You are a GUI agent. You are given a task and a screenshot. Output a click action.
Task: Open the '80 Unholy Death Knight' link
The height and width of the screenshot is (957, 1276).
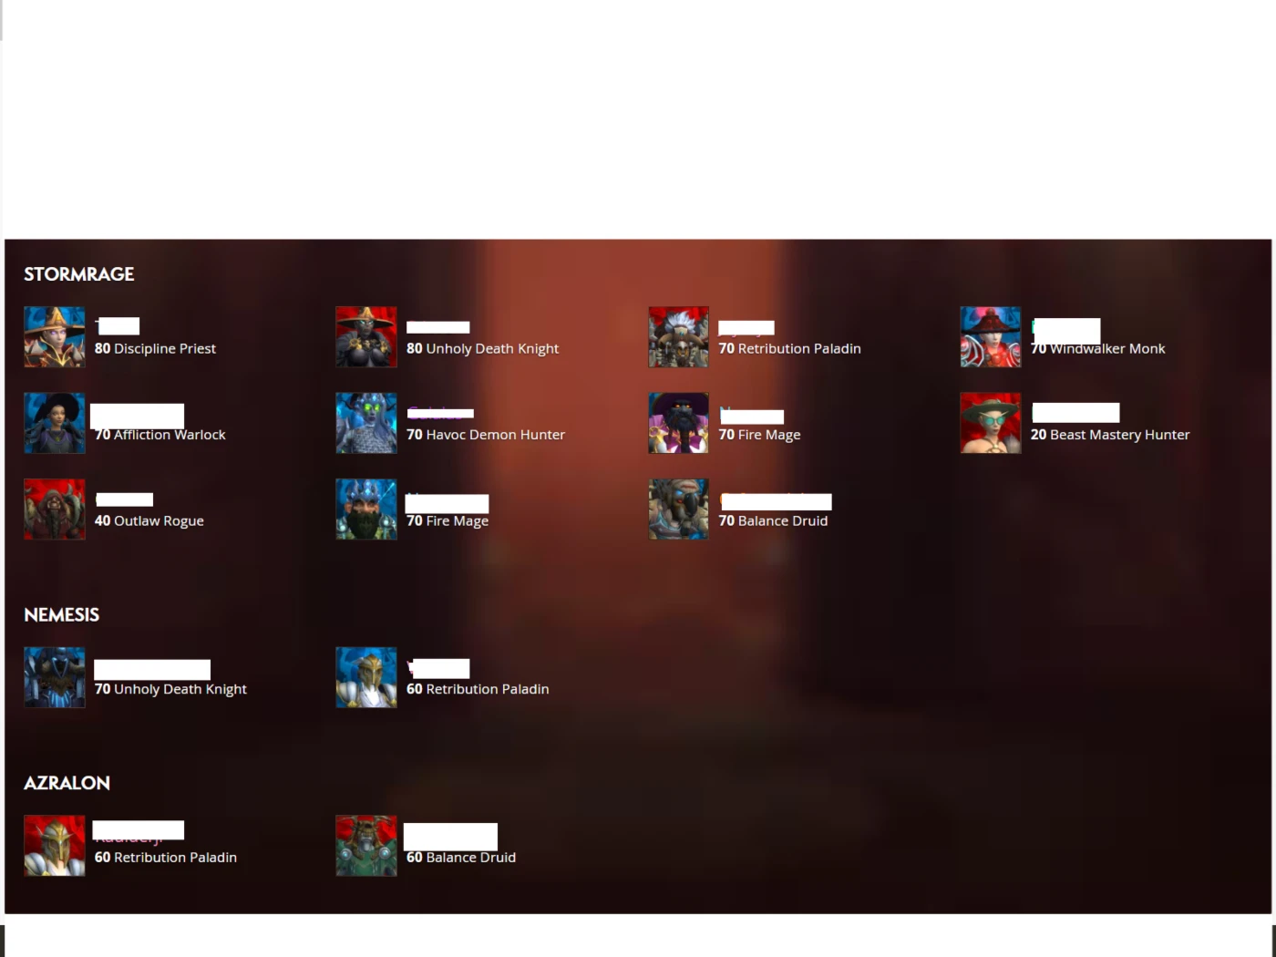[482, 349]
